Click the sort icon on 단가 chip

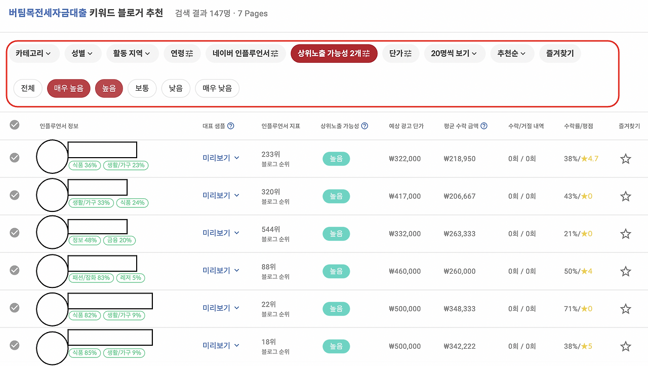(x=408, y=53)
